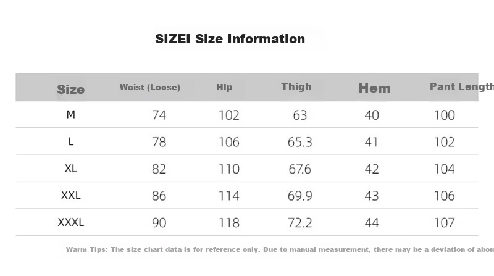494x276 pixels.
Task: Click the Waist (Loose) column header
Action: point(149,87)
